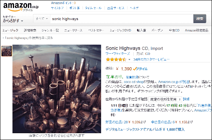The width and height of the screenshot is (212, 140).
Task: Click the Amazon.co.jp logo
Action: pos(21,7)
